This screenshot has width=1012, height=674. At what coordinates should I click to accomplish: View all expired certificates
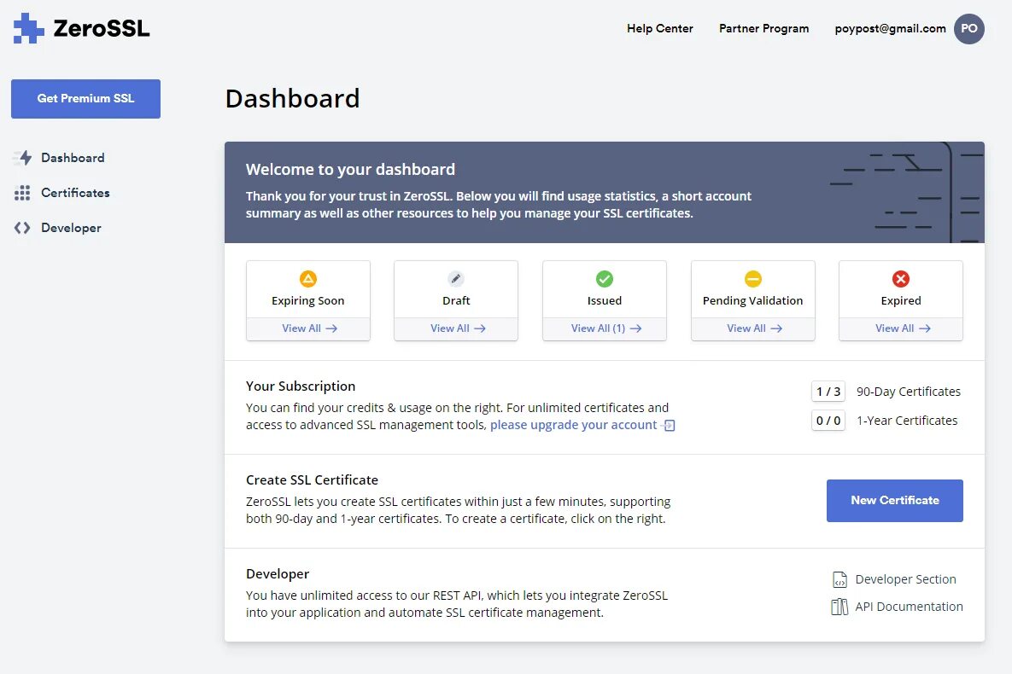point(902,328)
